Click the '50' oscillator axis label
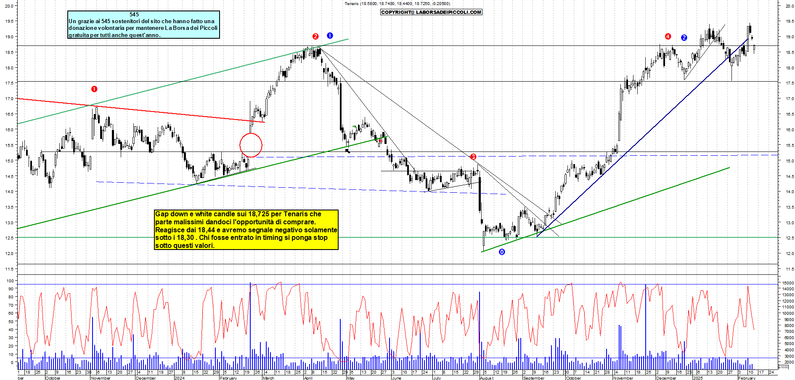The height and width of the screenshot is (380, 795). [x=11, y=322]
